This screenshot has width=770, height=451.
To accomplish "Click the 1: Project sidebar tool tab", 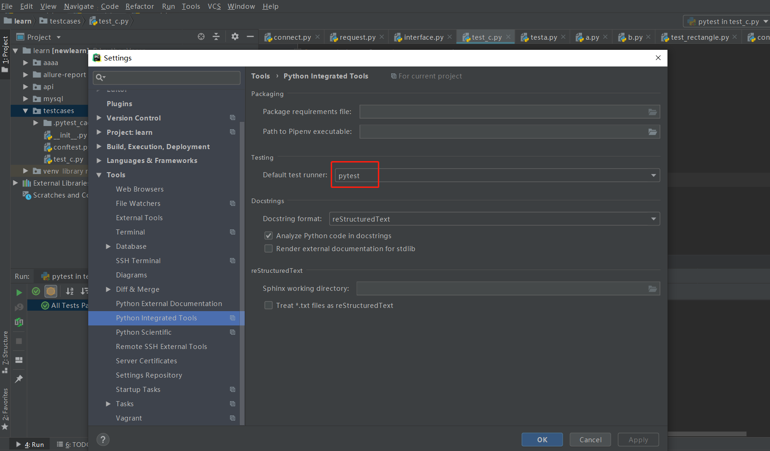I will [x=5, y=54].
